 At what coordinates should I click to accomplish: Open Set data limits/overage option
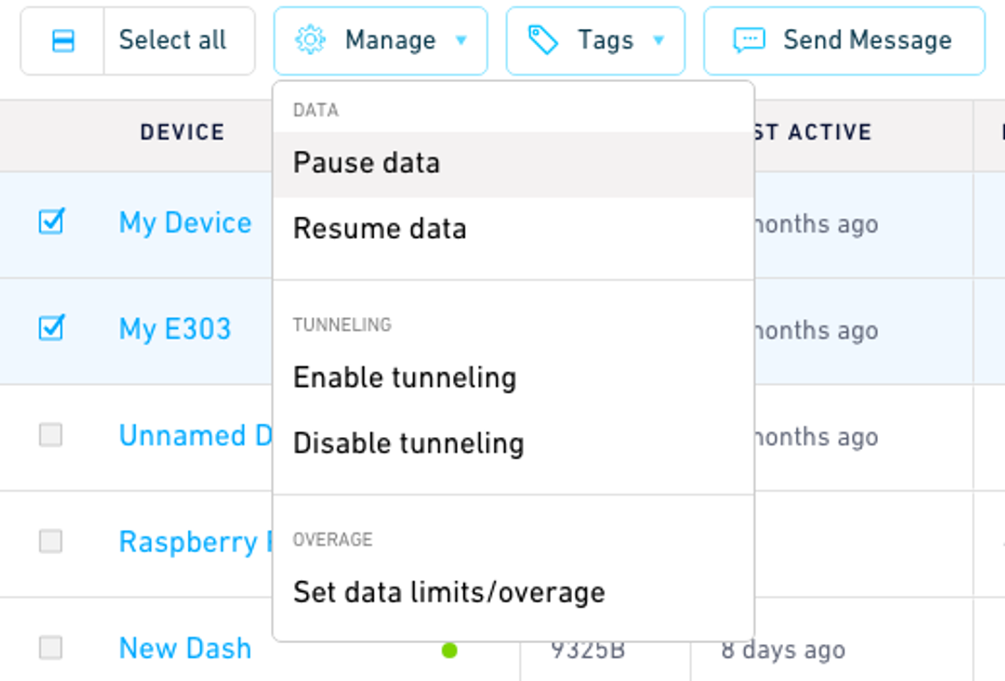[449, 593]
